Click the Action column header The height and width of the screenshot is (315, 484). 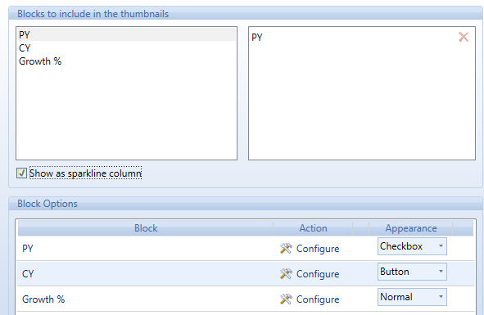coord(313,228)
